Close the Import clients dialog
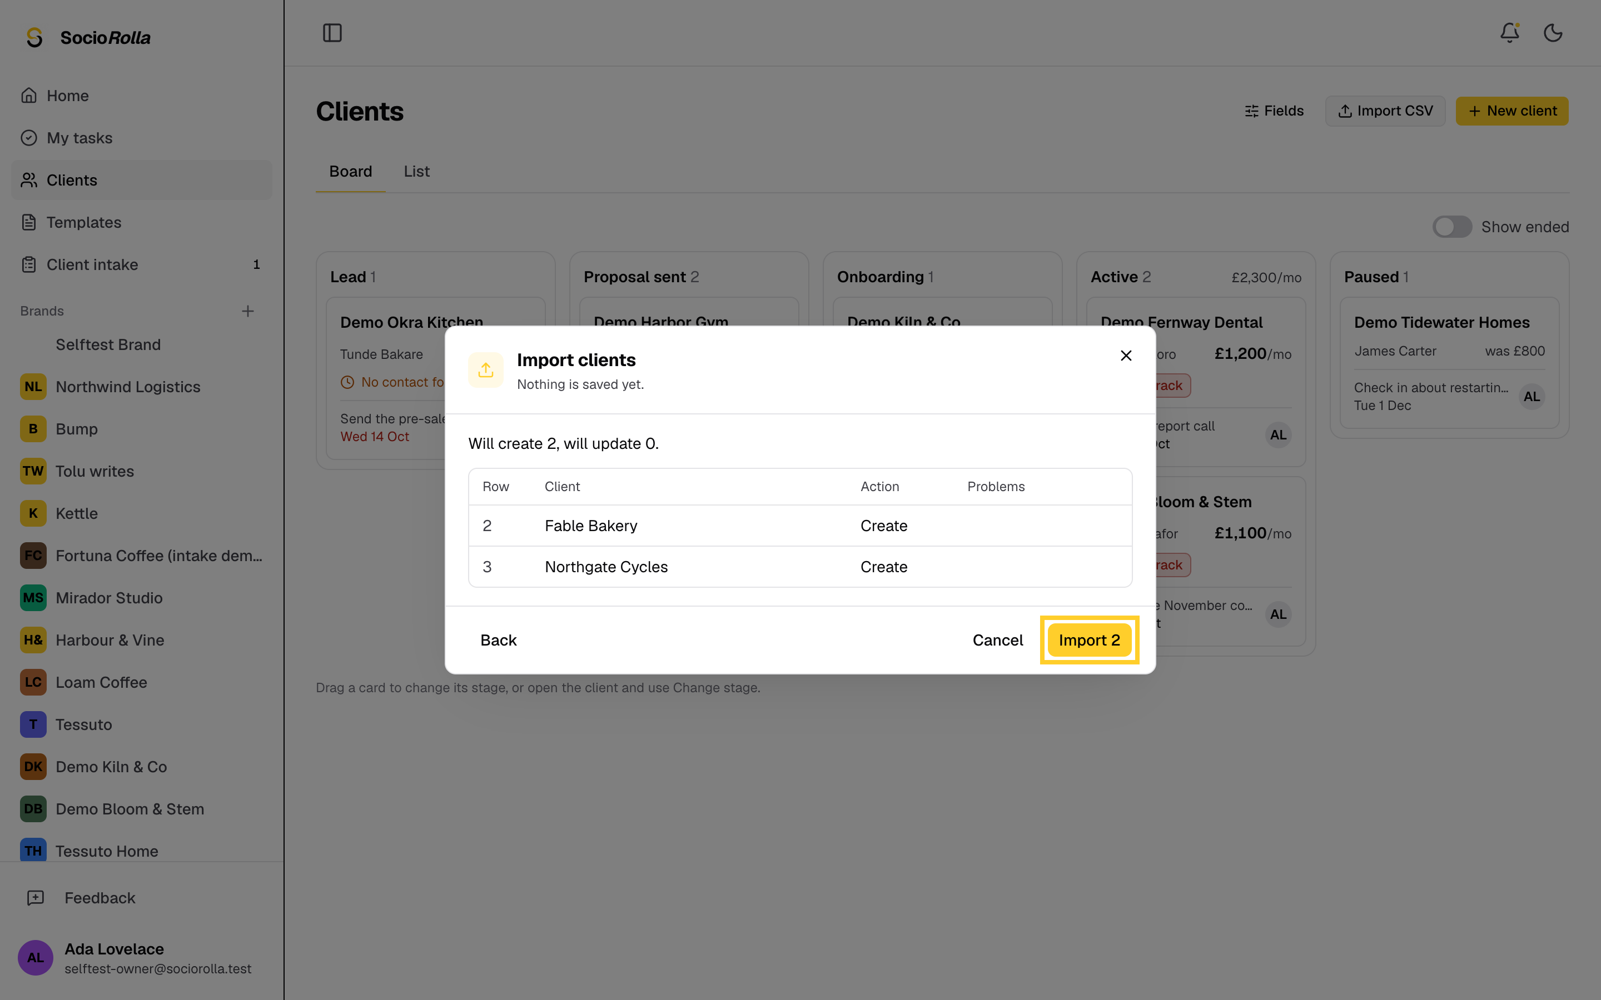 (x=1126, y=356)
